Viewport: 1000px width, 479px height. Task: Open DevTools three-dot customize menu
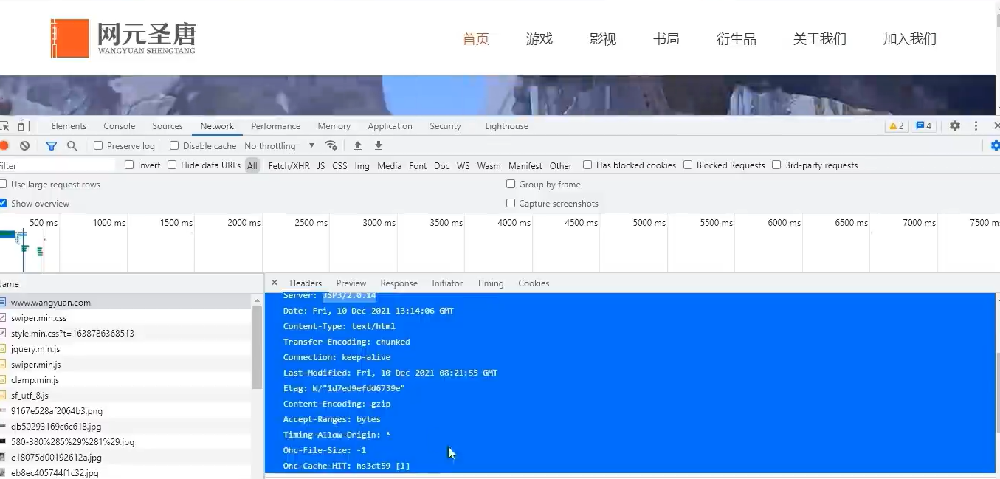coord(976,126)
